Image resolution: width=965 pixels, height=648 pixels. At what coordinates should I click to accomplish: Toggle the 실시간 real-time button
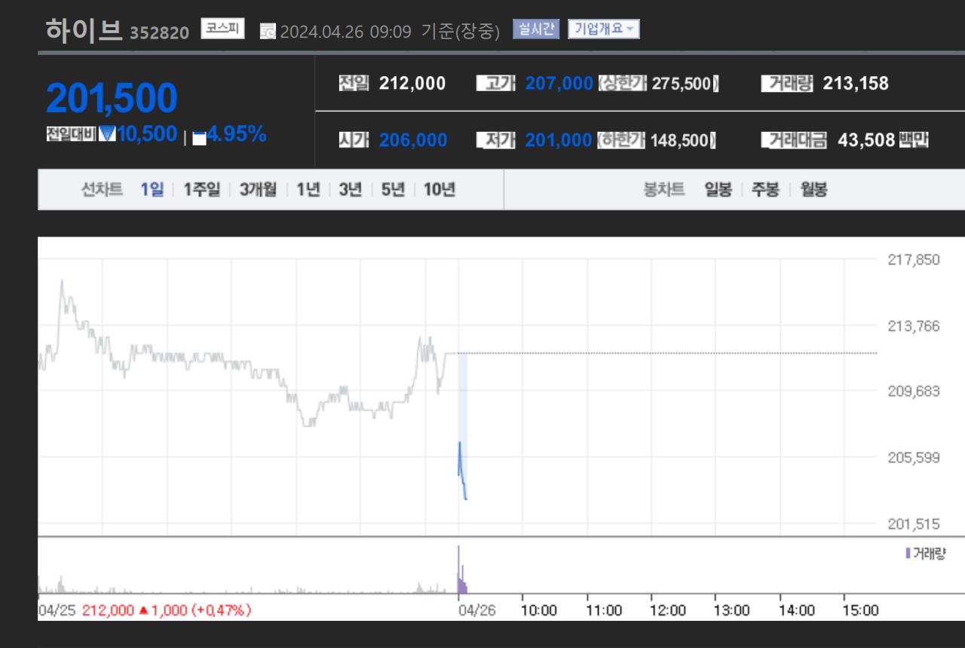click(x=535, y=29)
